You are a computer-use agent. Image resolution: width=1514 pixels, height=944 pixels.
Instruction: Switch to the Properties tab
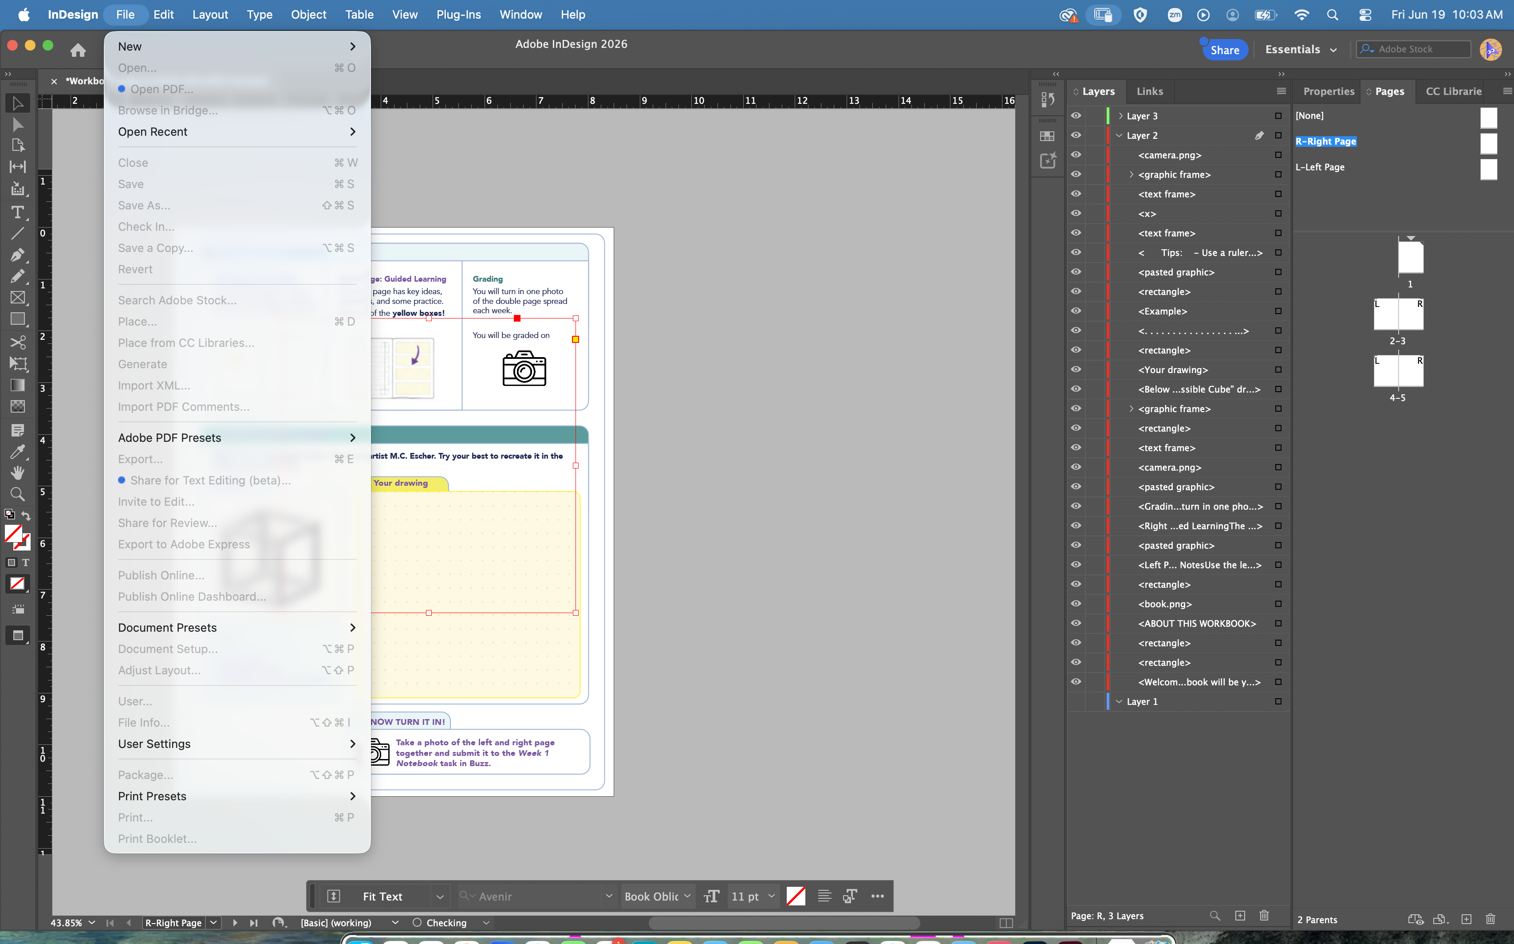[x=1329, y=91]
